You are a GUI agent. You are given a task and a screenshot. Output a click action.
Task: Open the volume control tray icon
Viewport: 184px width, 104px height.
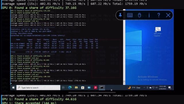click(x=156, y=88)
